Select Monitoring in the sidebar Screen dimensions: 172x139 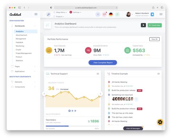coord(20,46)
